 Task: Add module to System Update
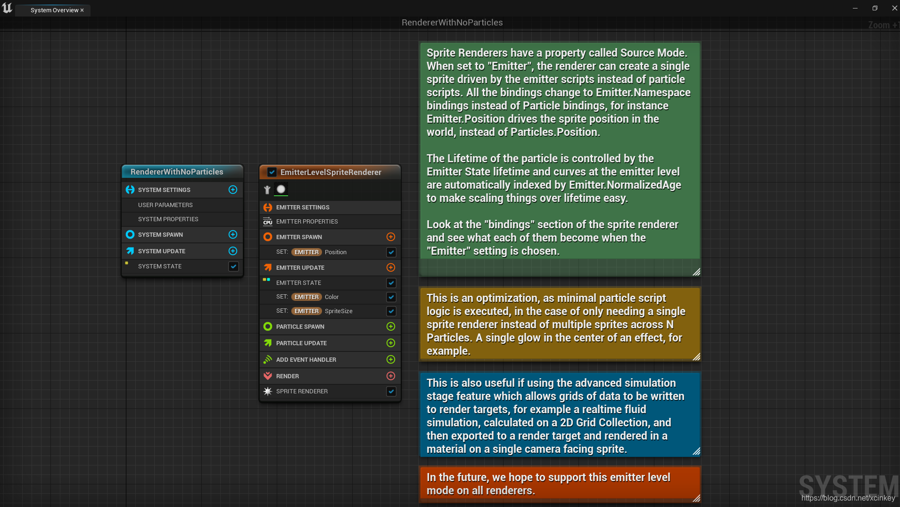(233, 251)
